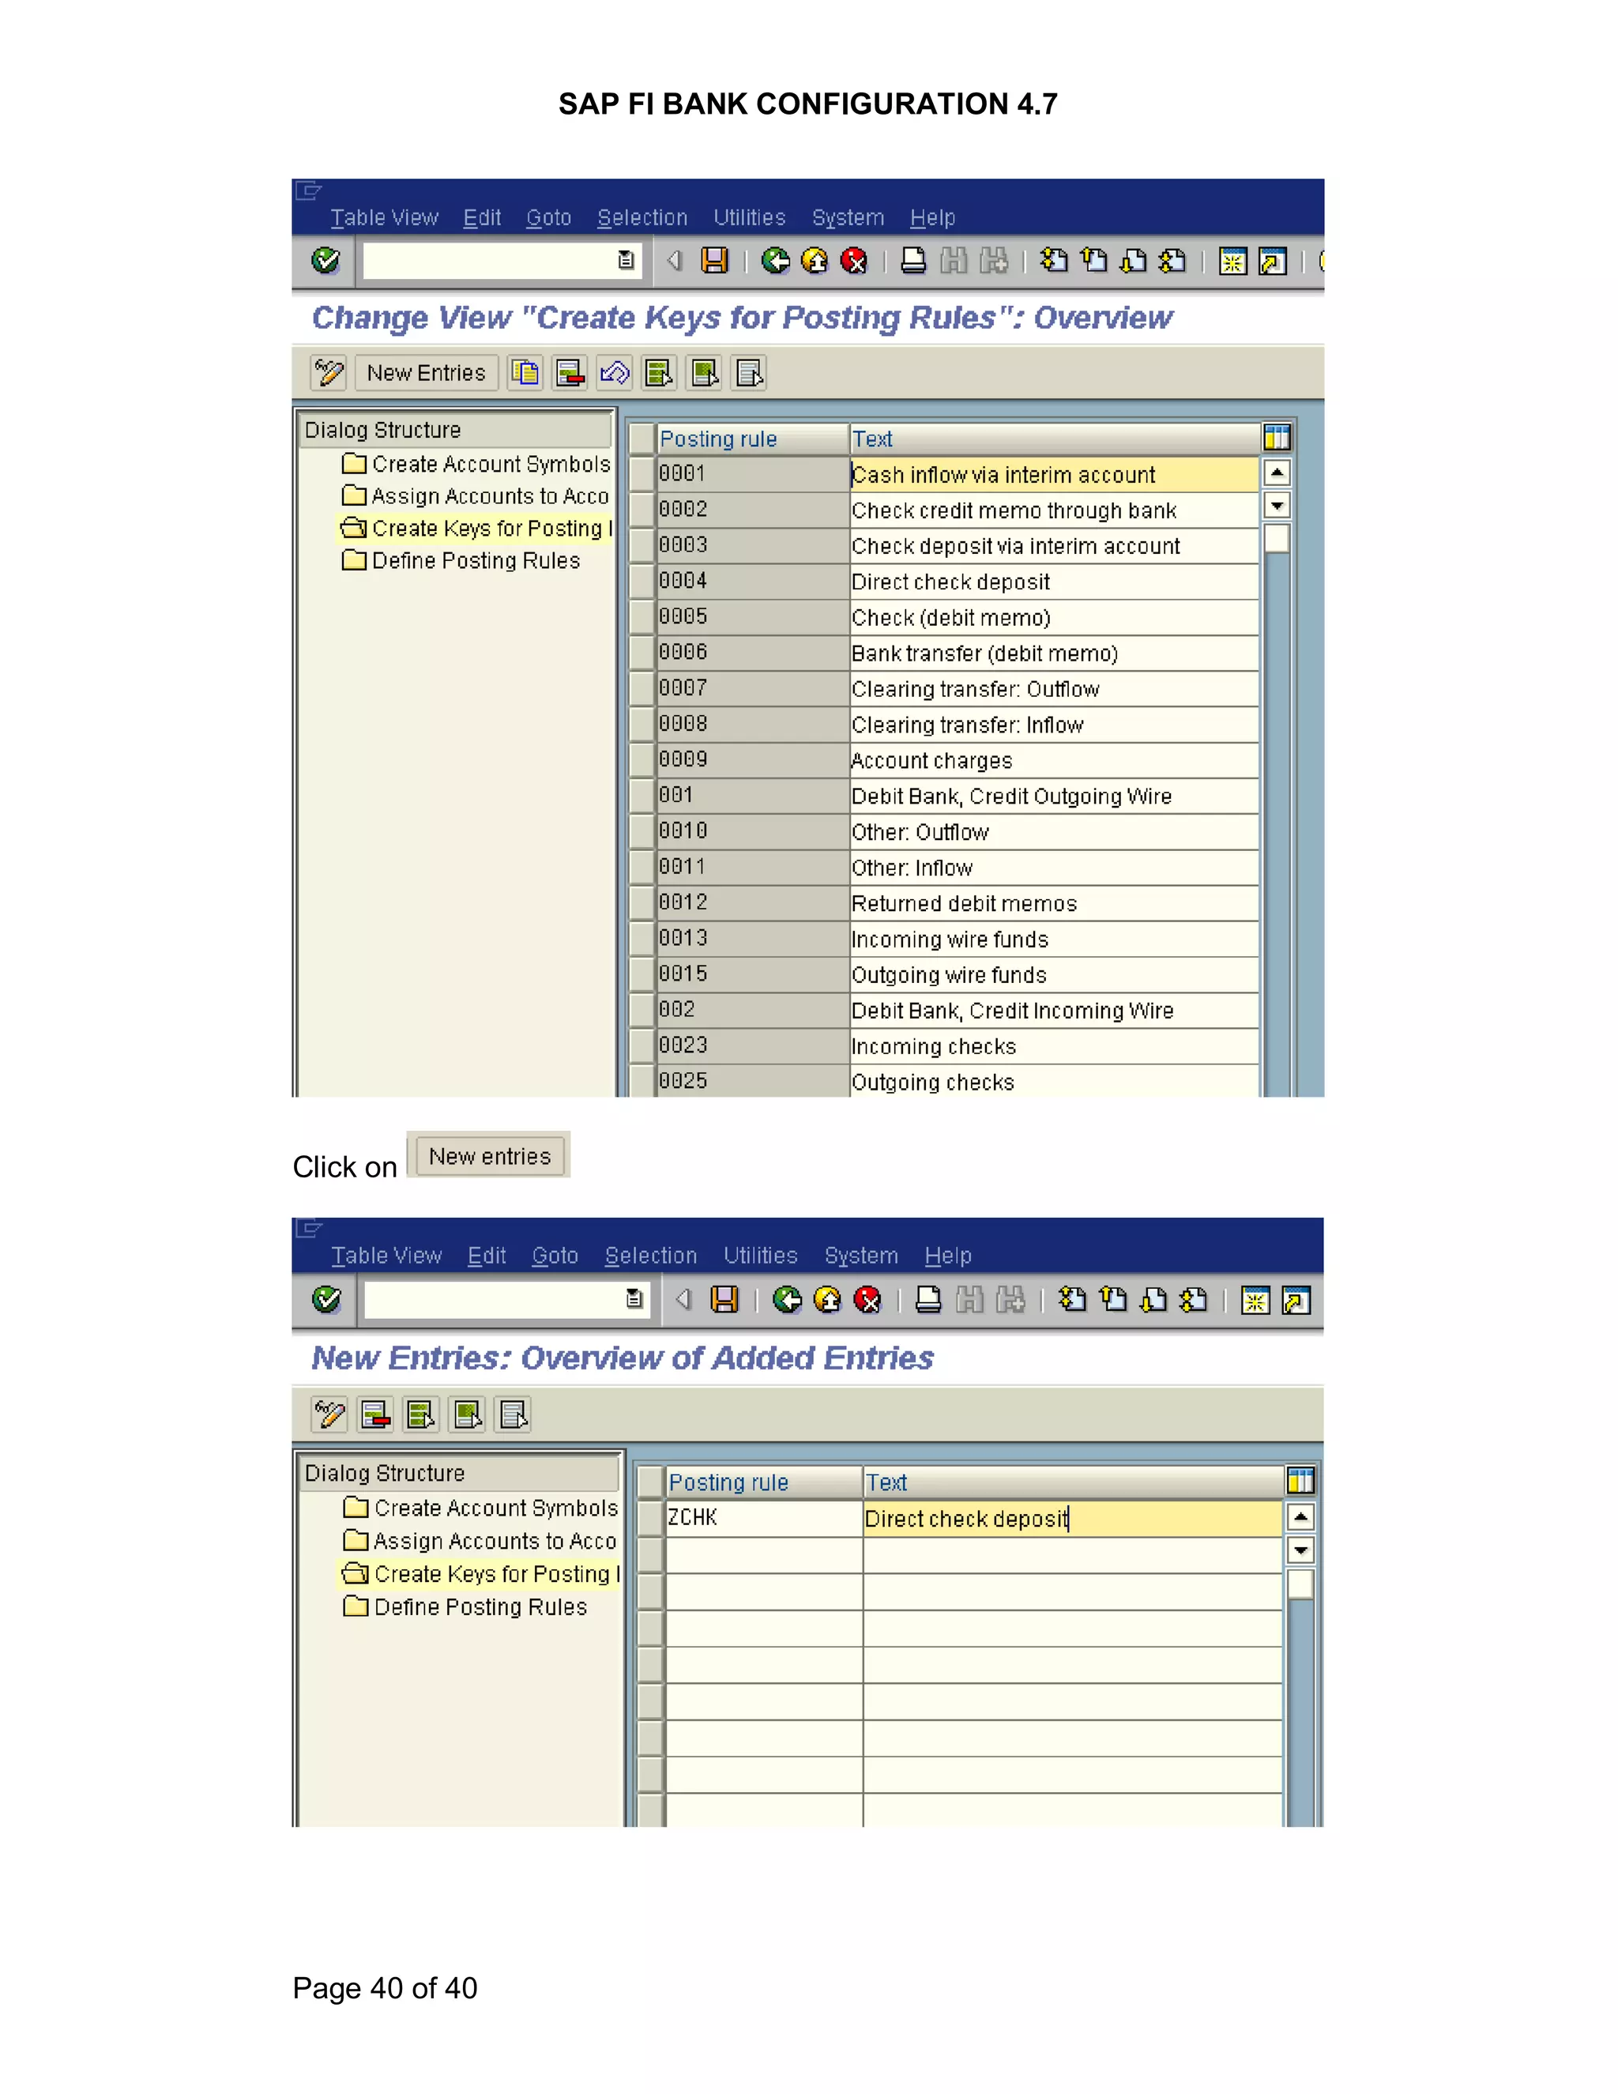Click Delete icon in New Entries application toolbar
Viewport: 1618px width, 2094px height.
[x=376, y=1415]
